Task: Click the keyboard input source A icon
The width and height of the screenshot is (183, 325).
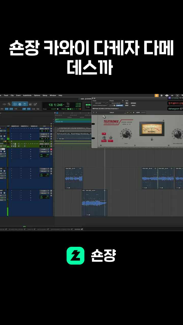Action: coord(177,95)
